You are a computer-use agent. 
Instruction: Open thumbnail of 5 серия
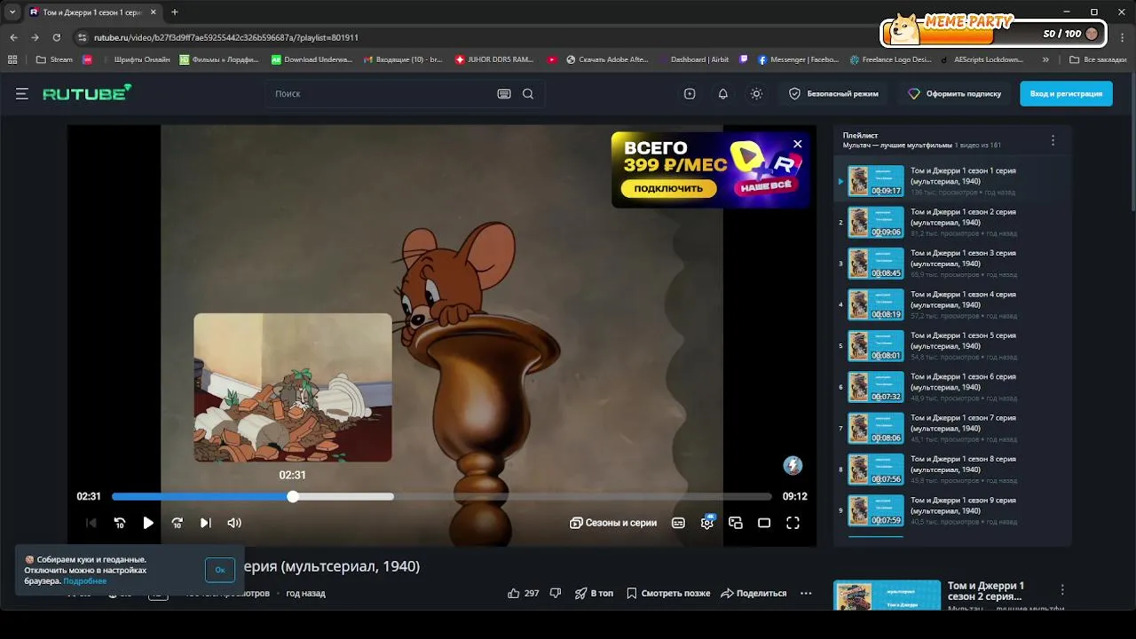(876, 346)
